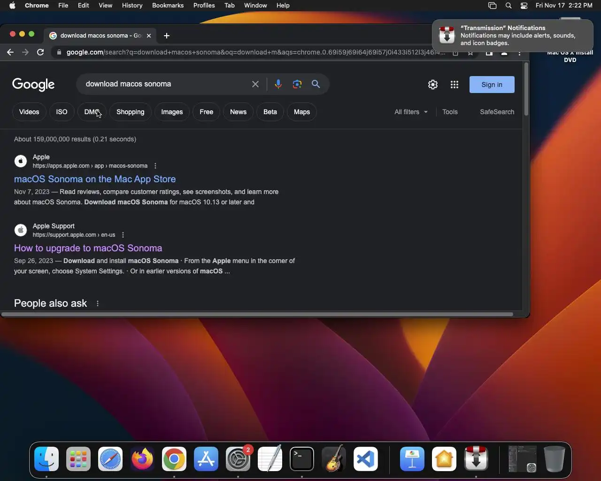
Task: Open the View menu
Action: pyautogui.click(x=105, y=6)
